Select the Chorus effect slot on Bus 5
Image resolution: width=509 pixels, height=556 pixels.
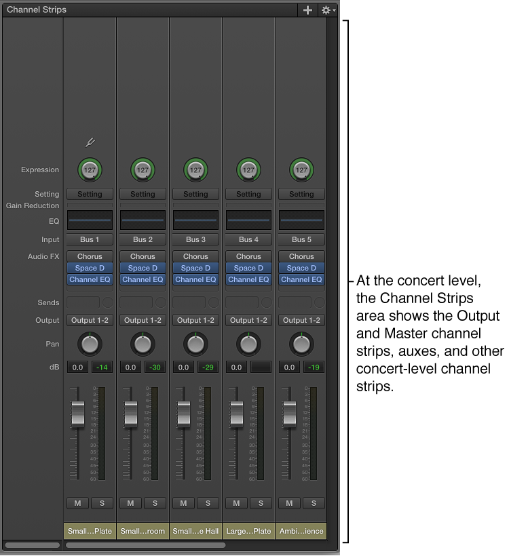point(301,256)
